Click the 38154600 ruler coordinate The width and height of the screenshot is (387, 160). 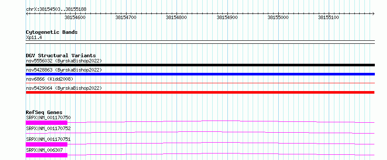75,17
